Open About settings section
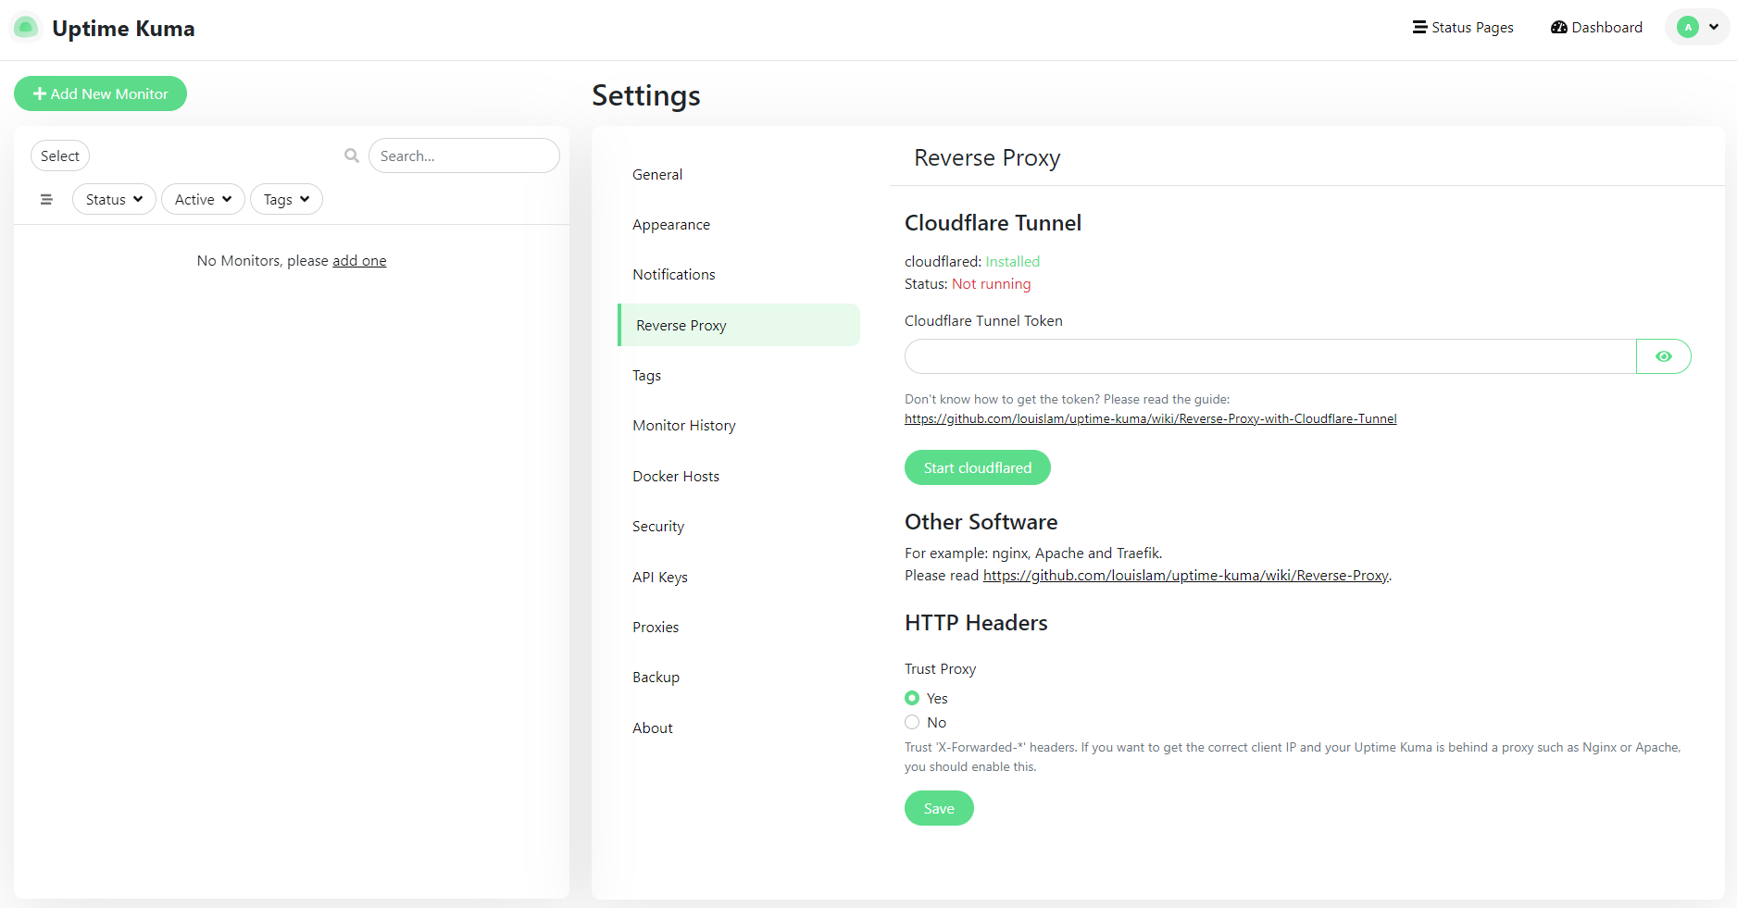This screenshot has width=1737, height=908. 738,728
